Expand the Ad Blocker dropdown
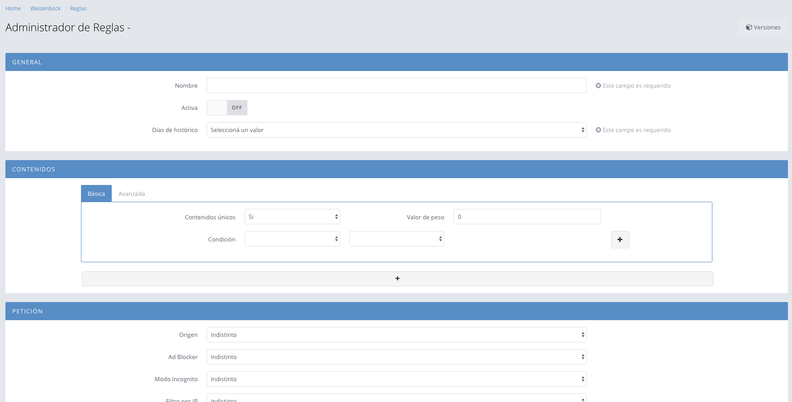This screenshot has width=792, height=402. point(397,357)
